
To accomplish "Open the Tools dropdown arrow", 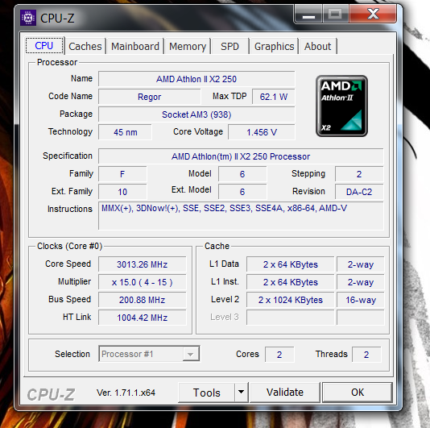I will click(x=242, y=393).
